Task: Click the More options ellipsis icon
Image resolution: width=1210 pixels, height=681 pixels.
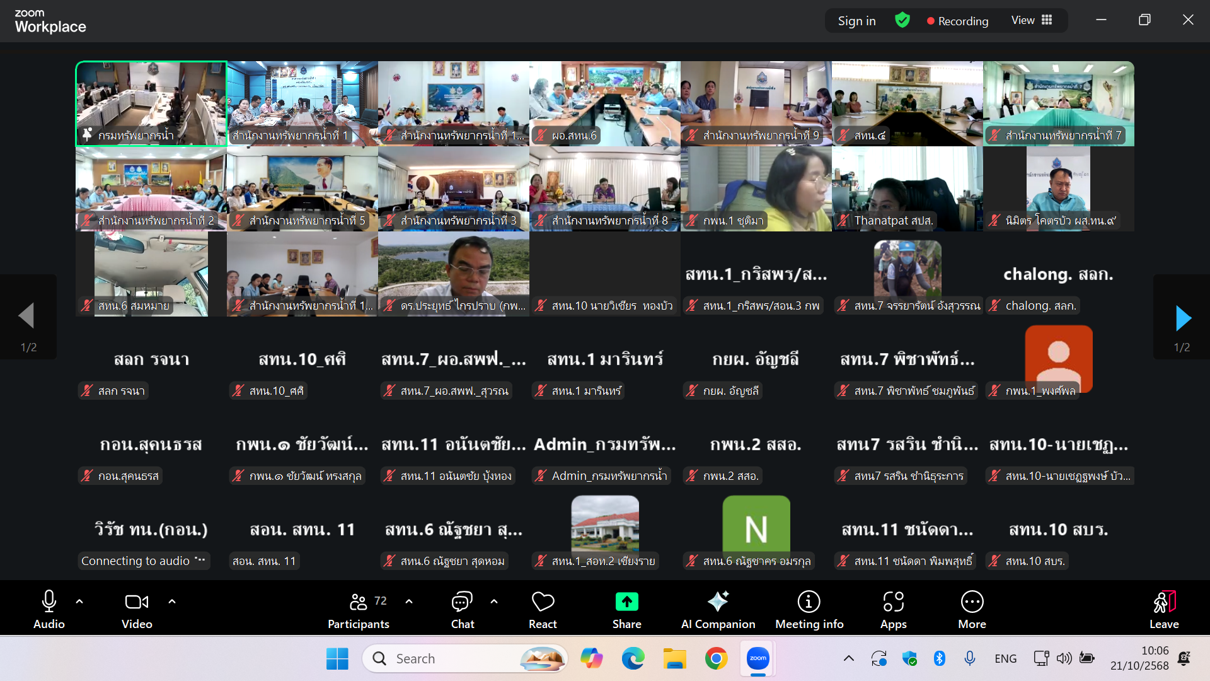Action: click(972, 602)
